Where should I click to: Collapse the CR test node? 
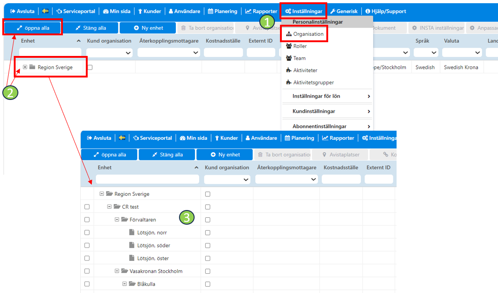click(109, 206)
